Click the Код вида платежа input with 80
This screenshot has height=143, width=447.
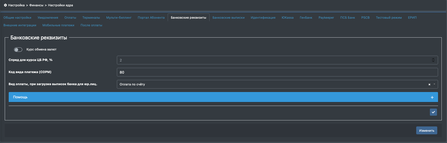(277, 72)
